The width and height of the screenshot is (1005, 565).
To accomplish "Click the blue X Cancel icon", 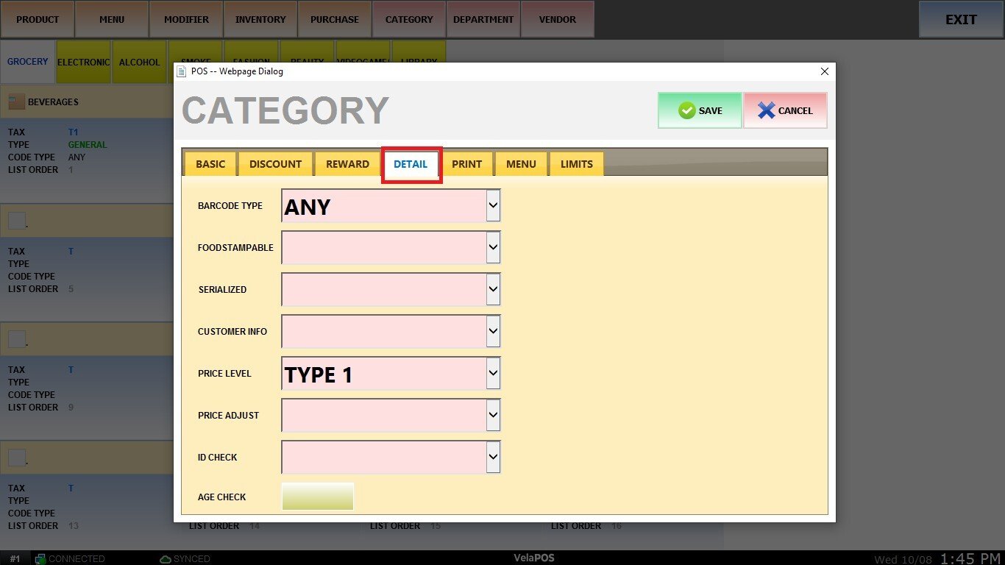I will 766,110.
